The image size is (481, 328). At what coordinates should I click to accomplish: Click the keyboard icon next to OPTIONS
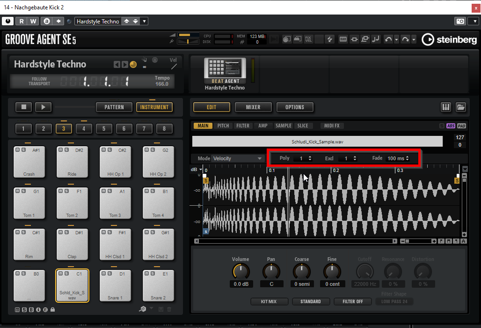(x=445, y=107)
